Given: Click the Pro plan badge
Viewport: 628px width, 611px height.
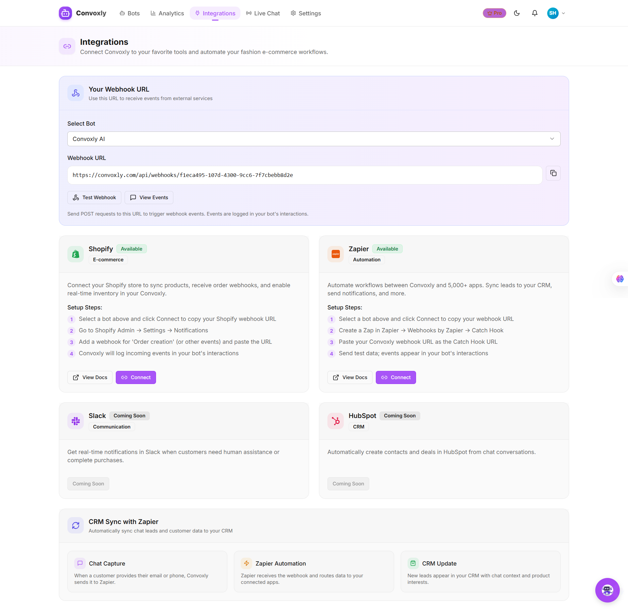Looking at the screenshot, I should [494, 13].
